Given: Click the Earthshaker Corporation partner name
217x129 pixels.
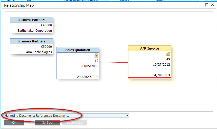Looking at the screenshot, I should [x=35, y=30].
